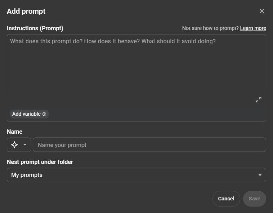Click the Name field label

pos(14,132)
